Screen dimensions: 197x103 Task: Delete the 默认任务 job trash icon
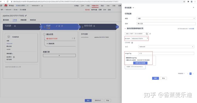pyautogui.click(x=74, y=39)
